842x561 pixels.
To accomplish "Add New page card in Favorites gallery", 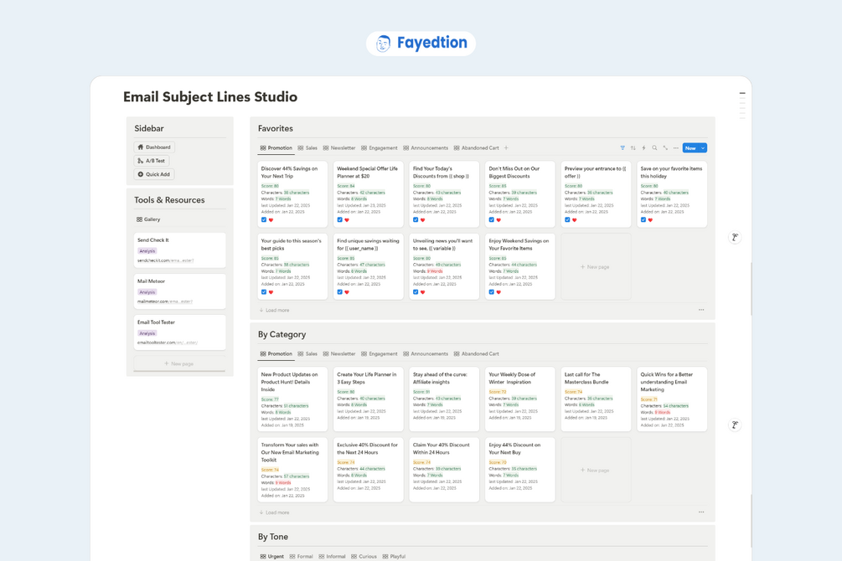I will click(596, 267).
